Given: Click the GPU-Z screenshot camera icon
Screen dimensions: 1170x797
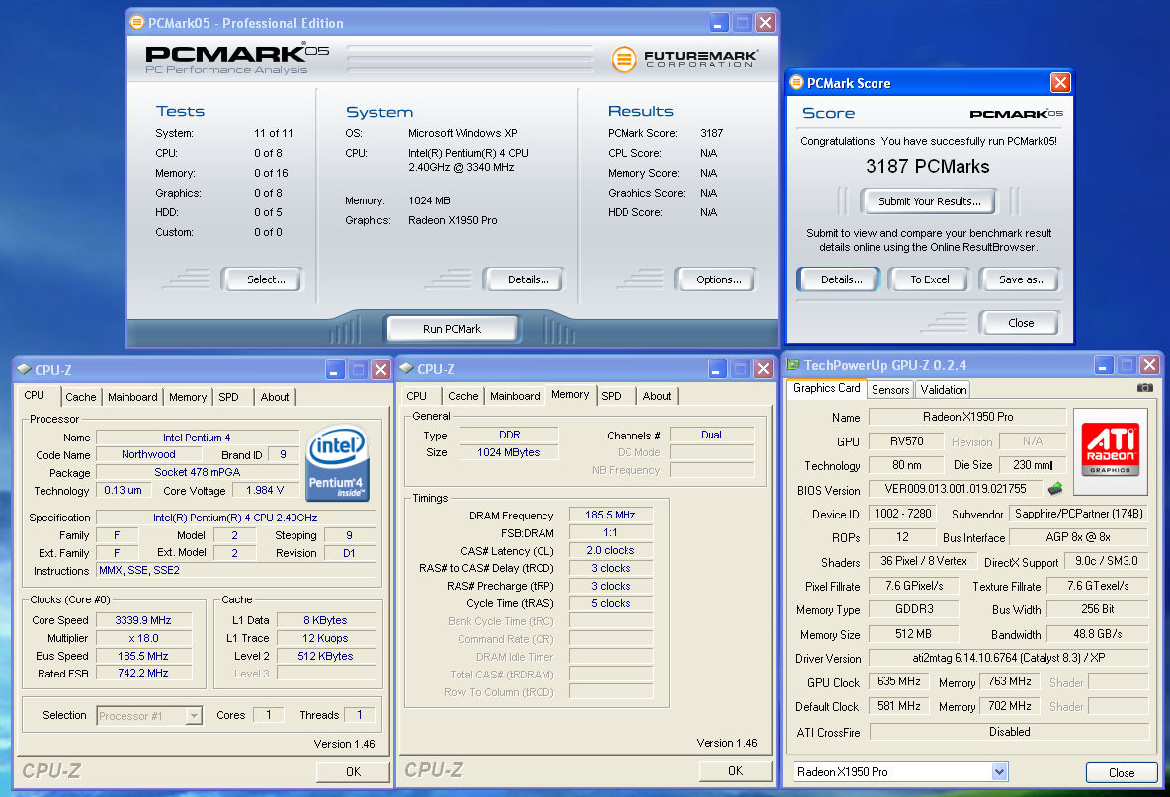Looking at the screenshot, I should coord(1144,388).
